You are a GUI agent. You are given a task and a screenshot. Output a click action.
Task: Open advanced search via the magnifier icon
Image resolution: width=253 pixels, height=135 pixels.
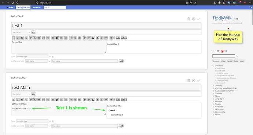pos(237,56)
